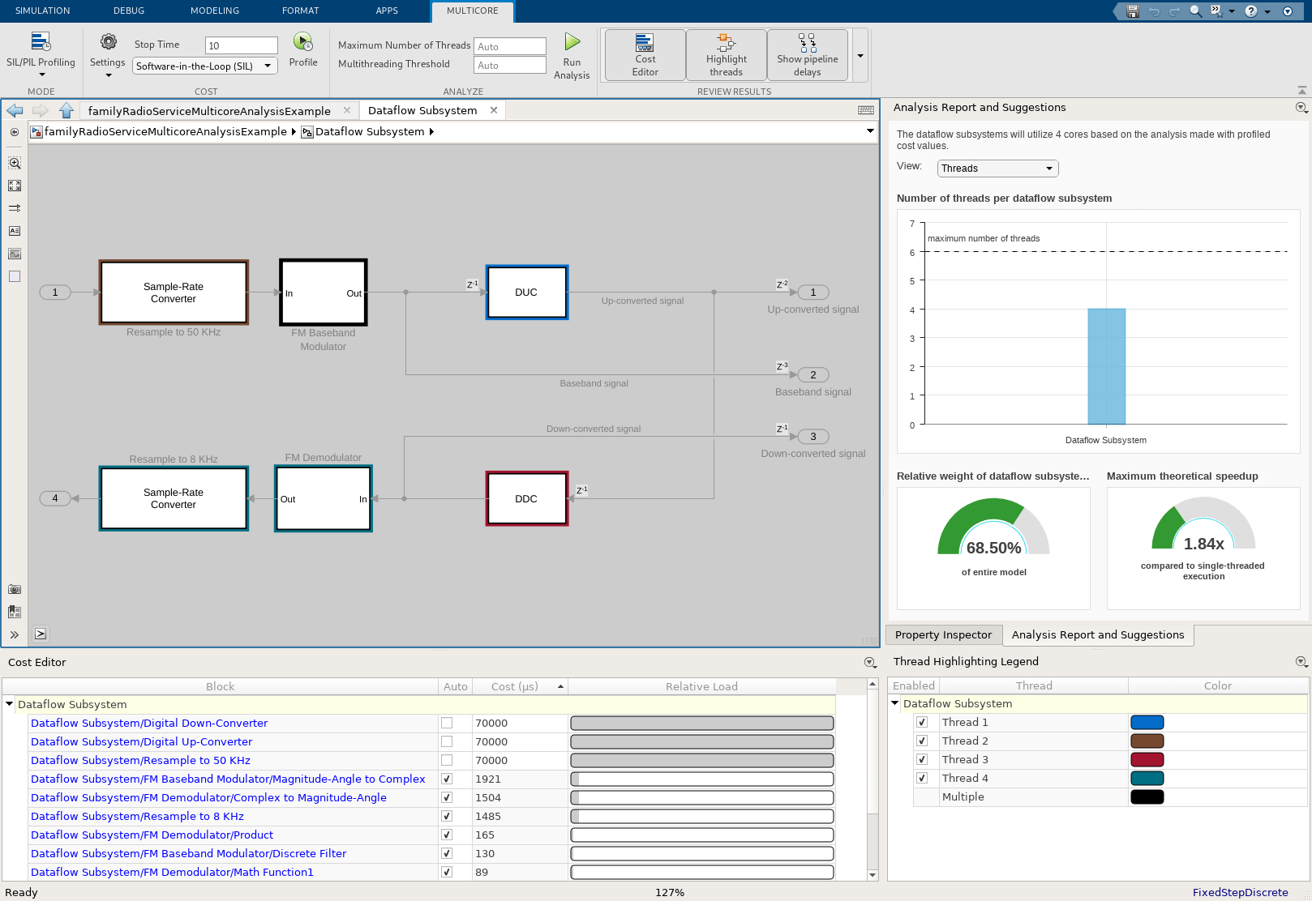Screen dimensions: 1312x901
Task: Open the Settings gear
Action: [x=108, y=53]
